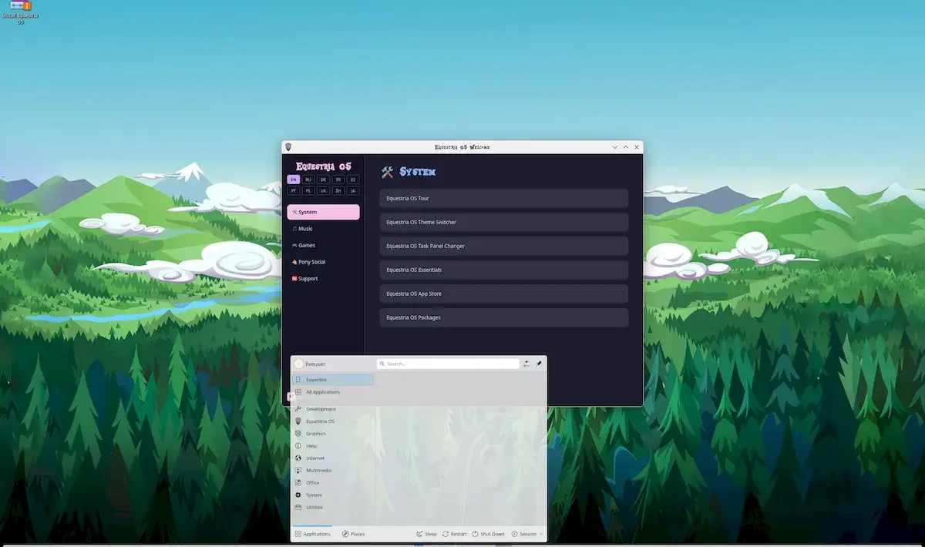The image size is (925, 547).
Task: Switch to the Places tab in launcher
Action: point(353,534)
